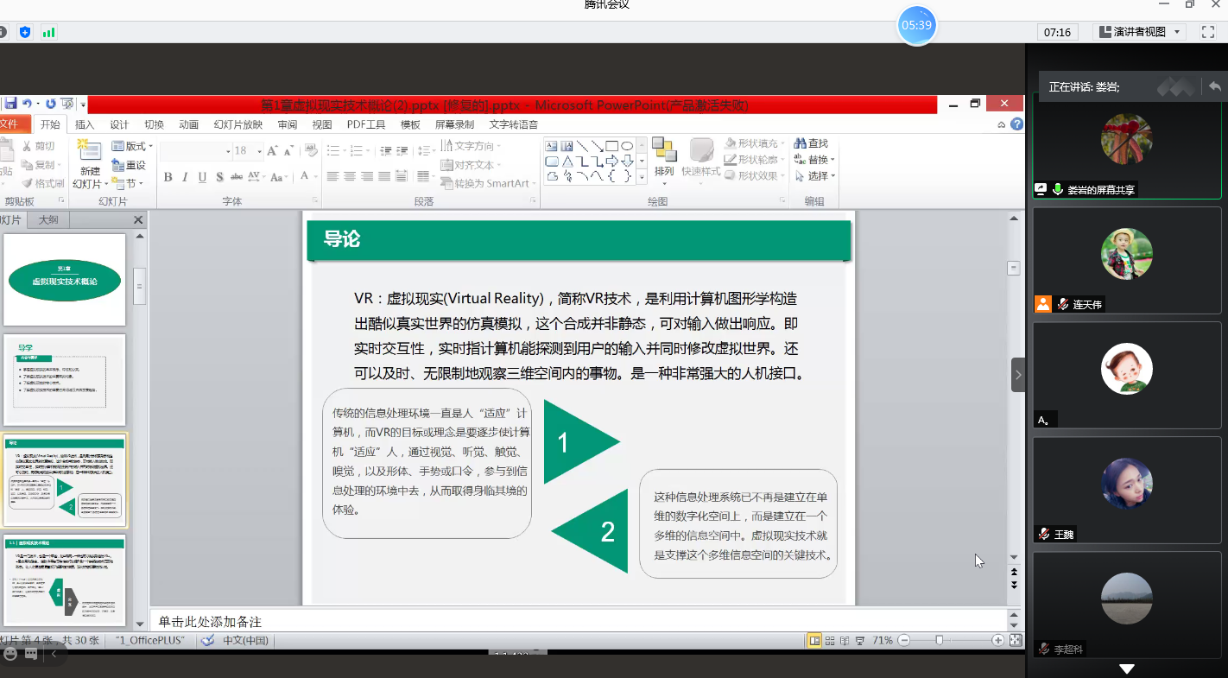1228x678 pixels.
Task: Click the Save icon in quick access toolbar
Action: 9,104
